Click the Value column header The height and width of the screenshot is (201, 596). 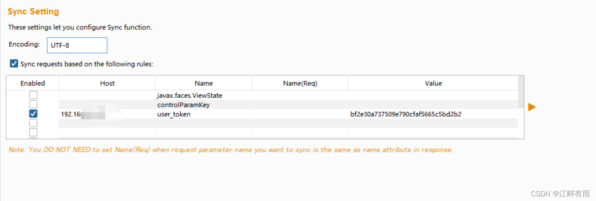tap(433, 83)
